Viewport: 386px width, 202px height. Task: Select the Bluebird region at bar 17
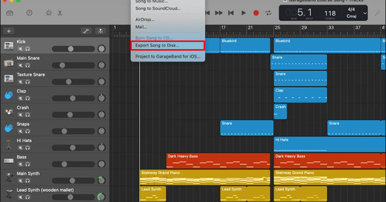(245, 45)
